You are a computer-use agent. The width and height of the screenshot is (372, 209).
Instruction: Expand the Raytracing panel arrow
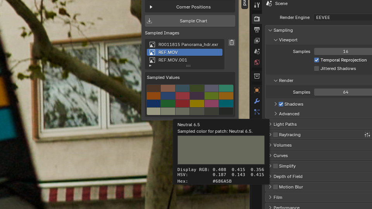(x=270, y=135)
